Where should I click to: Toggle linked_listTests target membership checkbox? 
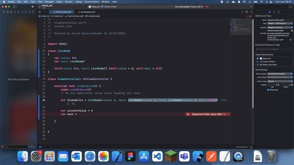tap(257, 61)
